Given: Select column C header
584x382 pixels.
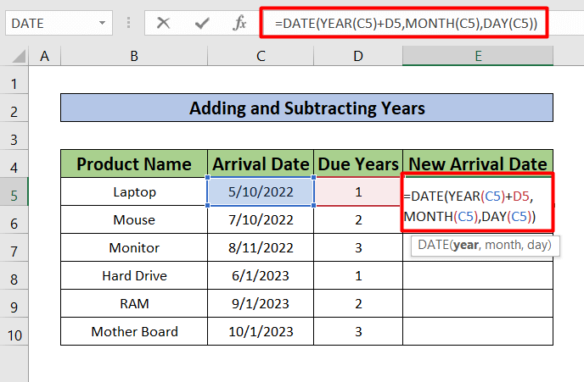Looking at the screenshot, I should (261, 57).
